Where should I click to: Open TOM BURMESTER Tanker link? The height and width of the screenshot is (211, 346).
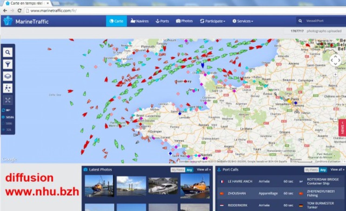click(x=321, y=205)
